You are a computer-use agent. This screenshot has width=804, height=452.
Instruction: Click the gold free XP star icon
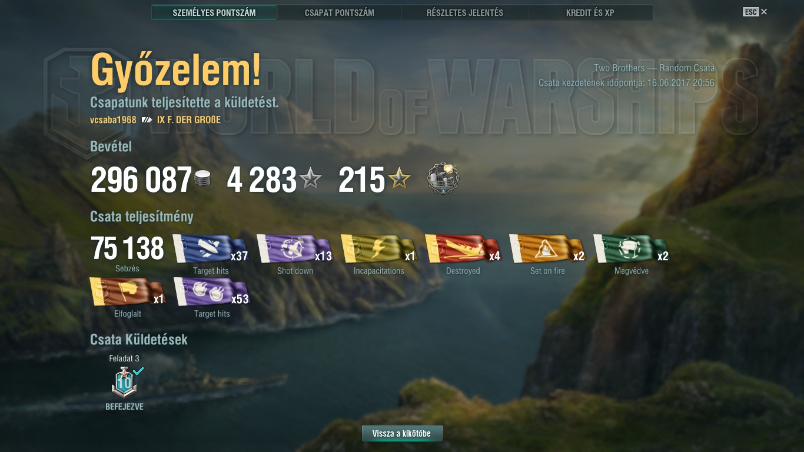coord(398,179)
